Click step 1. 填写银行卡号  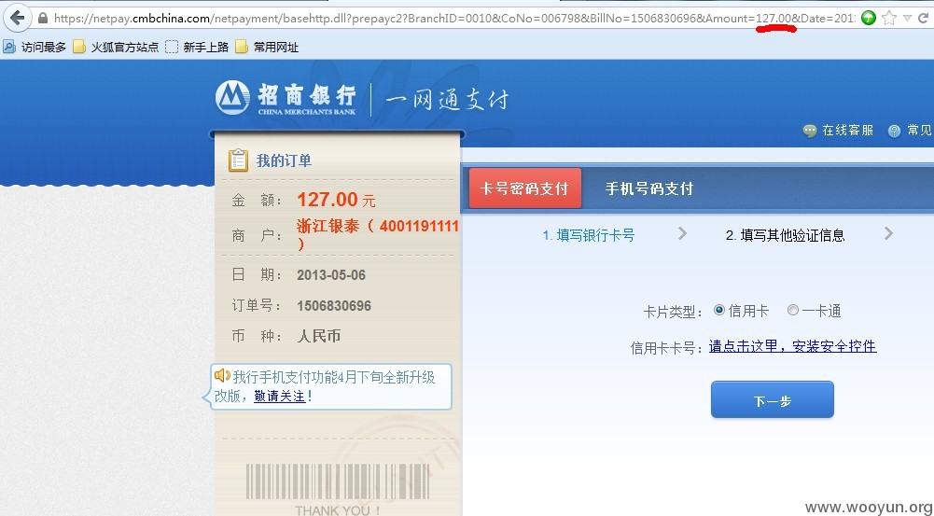click(x=589, y=235)
